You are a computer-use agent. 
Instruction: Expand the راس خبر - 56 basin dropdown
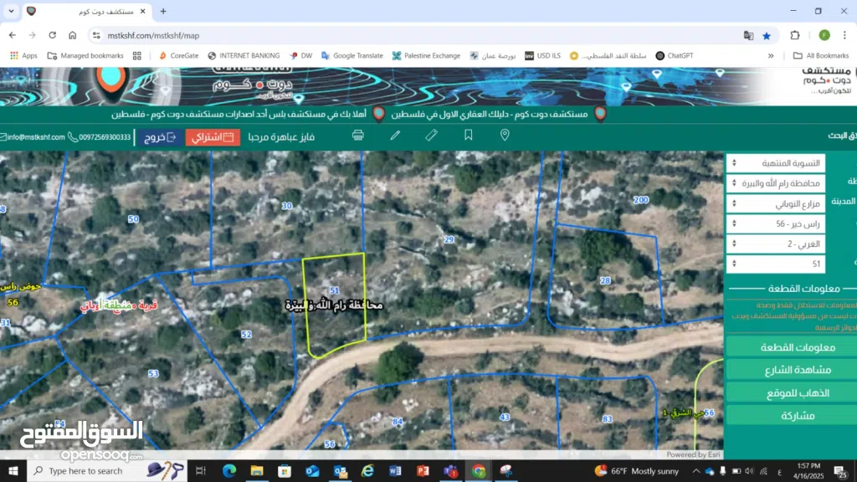point(775,224)
